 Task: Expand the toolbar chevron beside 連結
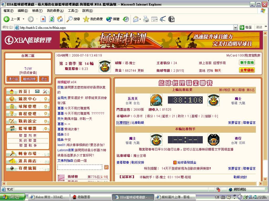tap(266, 26)
